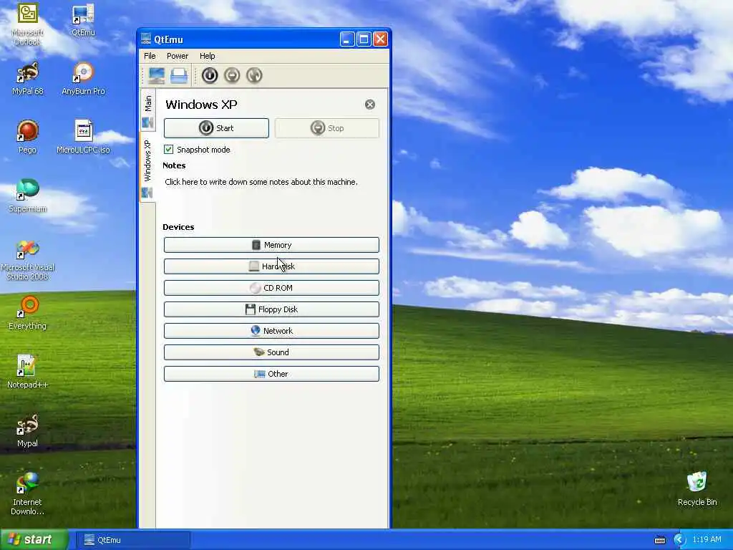Expand the Other device section
The height and width of the screenshot is (550, 733).
(271, 374)
